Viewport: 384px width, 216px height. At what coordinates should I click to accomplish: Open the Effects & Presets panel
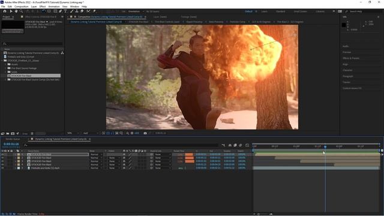pyautogui.click(x=350, y=58)
